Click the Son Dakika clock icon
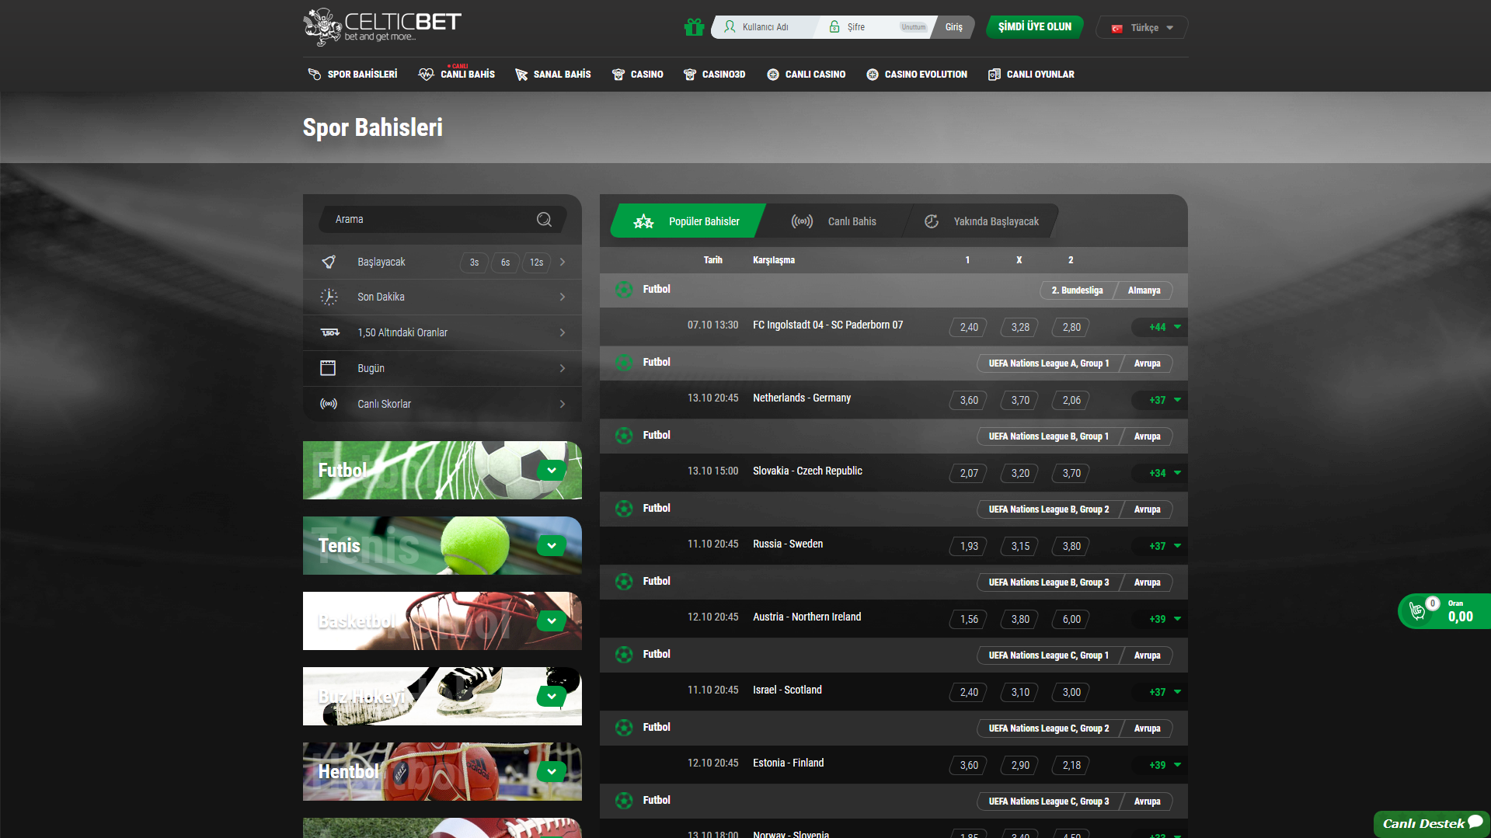1491x838 pixels. click(x=329, y=297)
